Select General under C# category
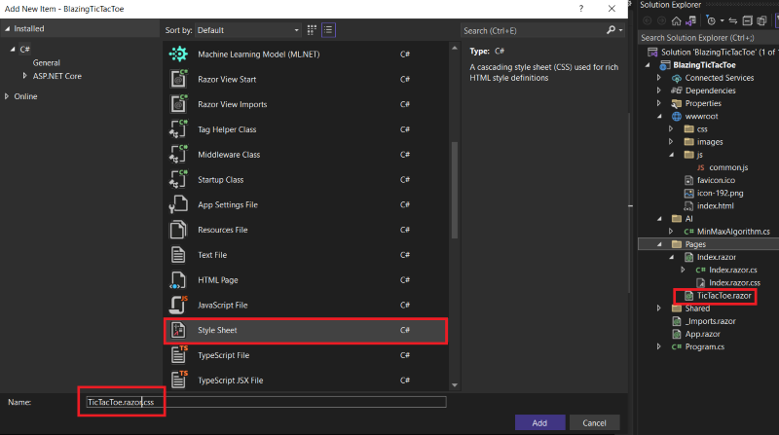 (x=46, y=63)
